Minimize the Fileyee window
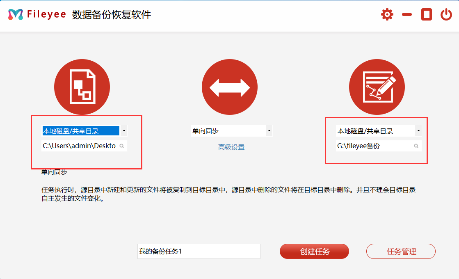 click(406, 15)
